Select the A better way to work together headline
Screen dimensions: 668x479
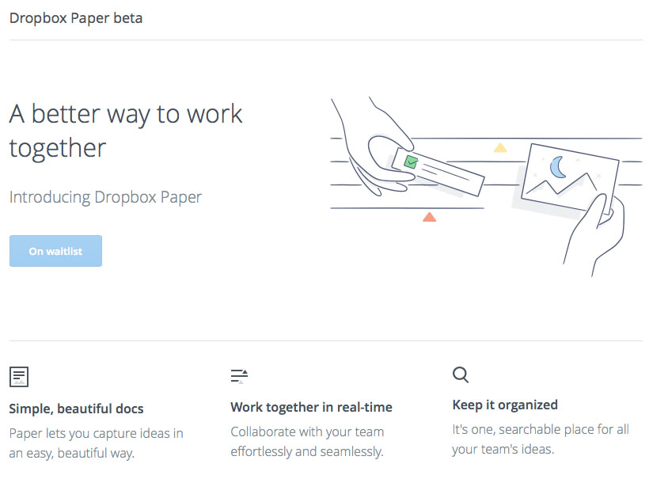(x=126, y=131)
